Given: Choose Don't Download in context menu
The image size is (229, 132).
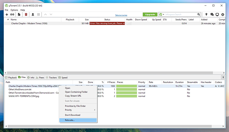Looking at the screenshot, I should [x=78, y=115].
